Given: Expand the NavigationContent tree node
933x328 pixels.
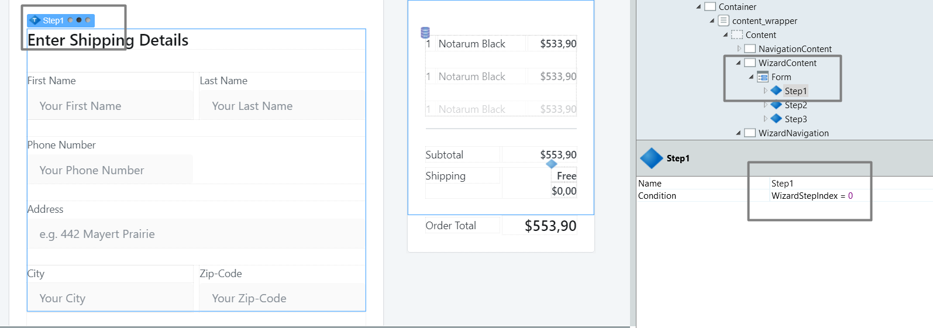Looking at the screenshot, I should click(x=739, y=49).
